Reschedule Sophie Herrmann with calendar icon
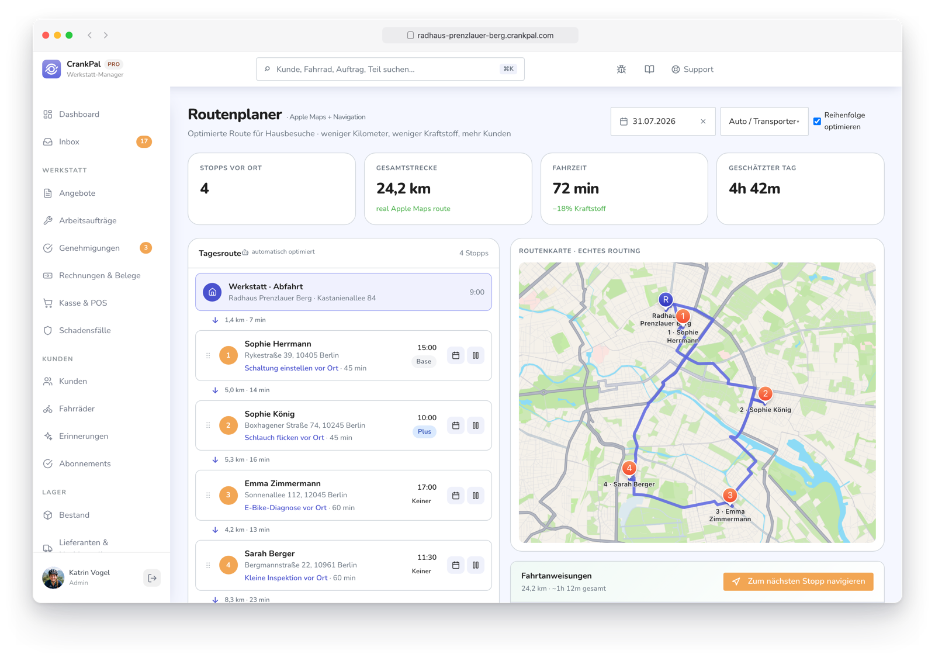The height and width of the screenshot is (661, 935). click(456, 355)
